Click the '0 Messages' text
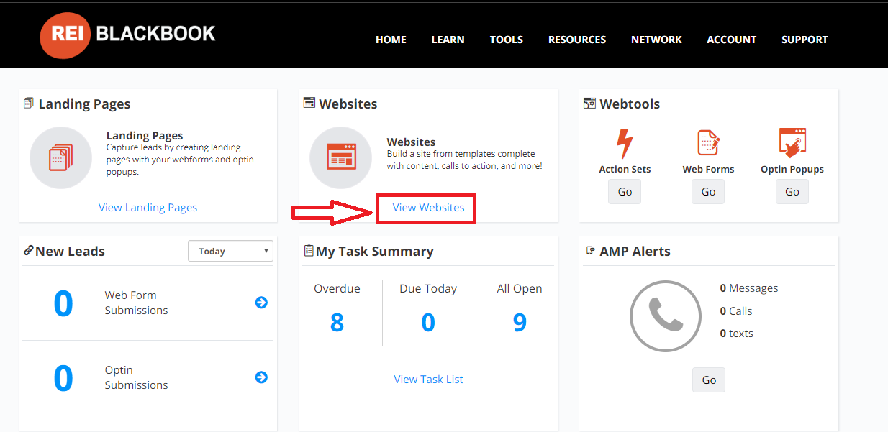Viewport: 888px width, 432px height. 749,288
